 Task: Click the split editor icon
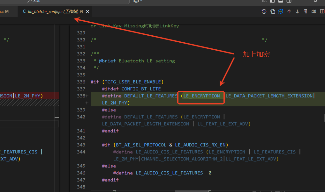pos(322,11)
